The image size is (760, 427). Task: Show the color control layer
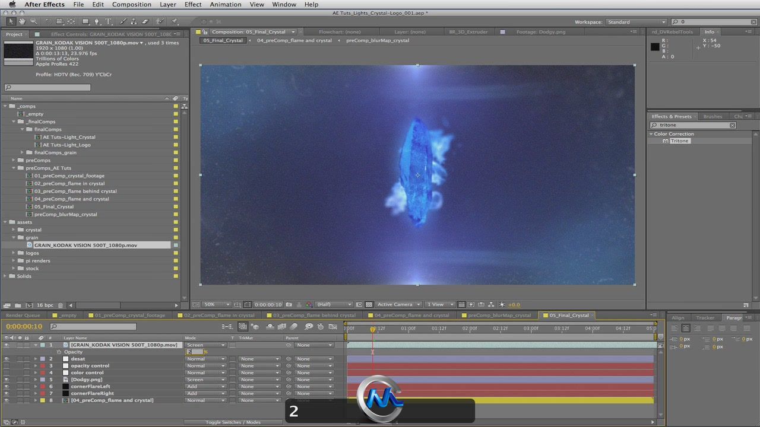coord(7,372)
